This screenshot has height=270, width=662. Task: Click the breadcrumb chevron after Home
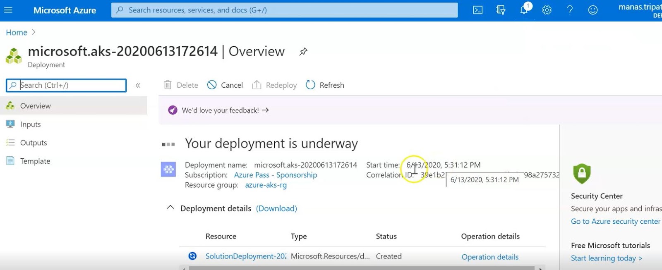pos(34,32)
